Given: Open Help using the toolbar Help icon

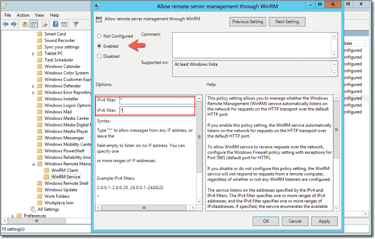Looking at the screenshot, I should (x=55, y=24).
